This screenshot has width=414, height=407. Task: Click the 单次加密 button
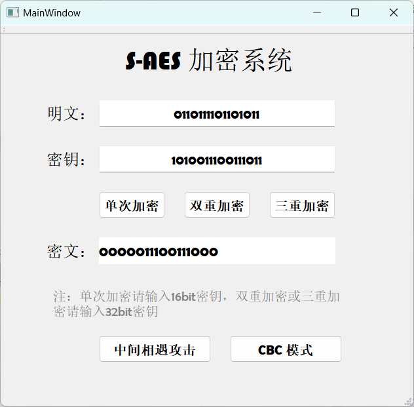tap(132, 205)
